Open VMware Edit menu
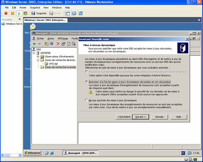Screen dimensions: 203x162 coord(14,8)
